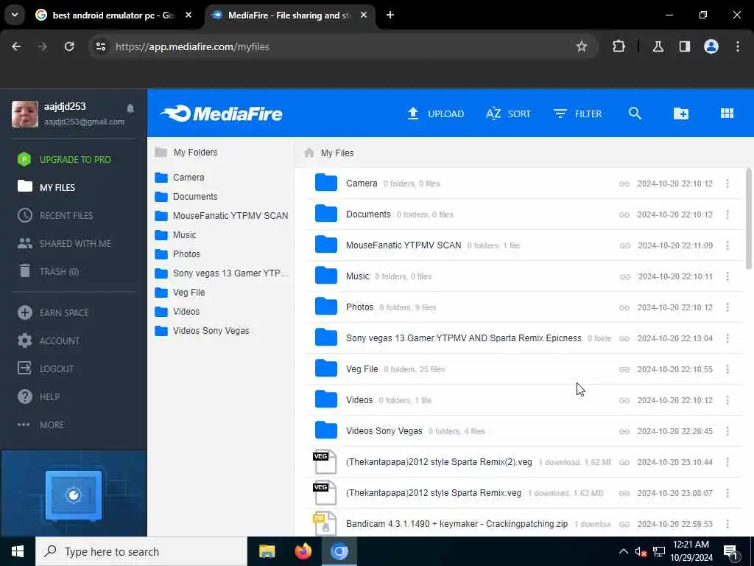Viewport: 754px width, 566px height.
Task: Select My Folders tree root
Action: tap(186, 153)
